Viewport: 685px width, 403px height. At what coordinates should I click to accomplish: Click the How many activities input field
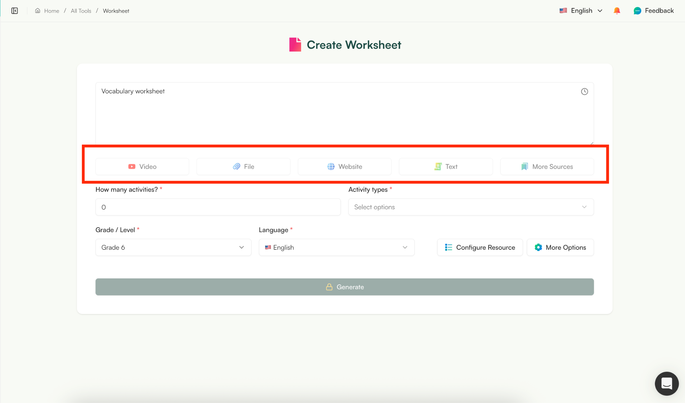(217, 207)
